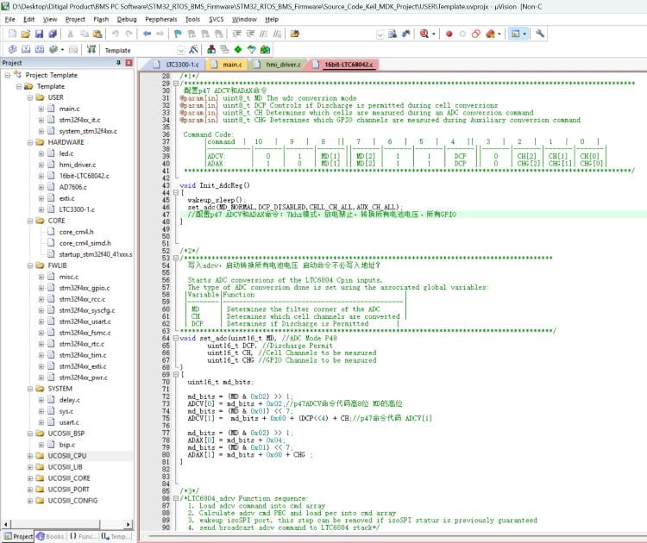
Task: Switch to the Books panel tab
Action: pyautogui.click(x=50, y=536)
